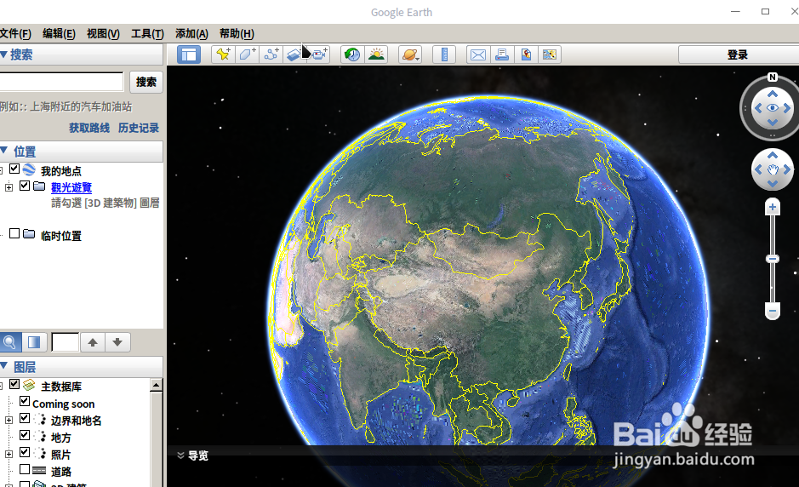Select the 主数据库 tree item label
Screen dimensions: 799x487
tap(61, 387)
